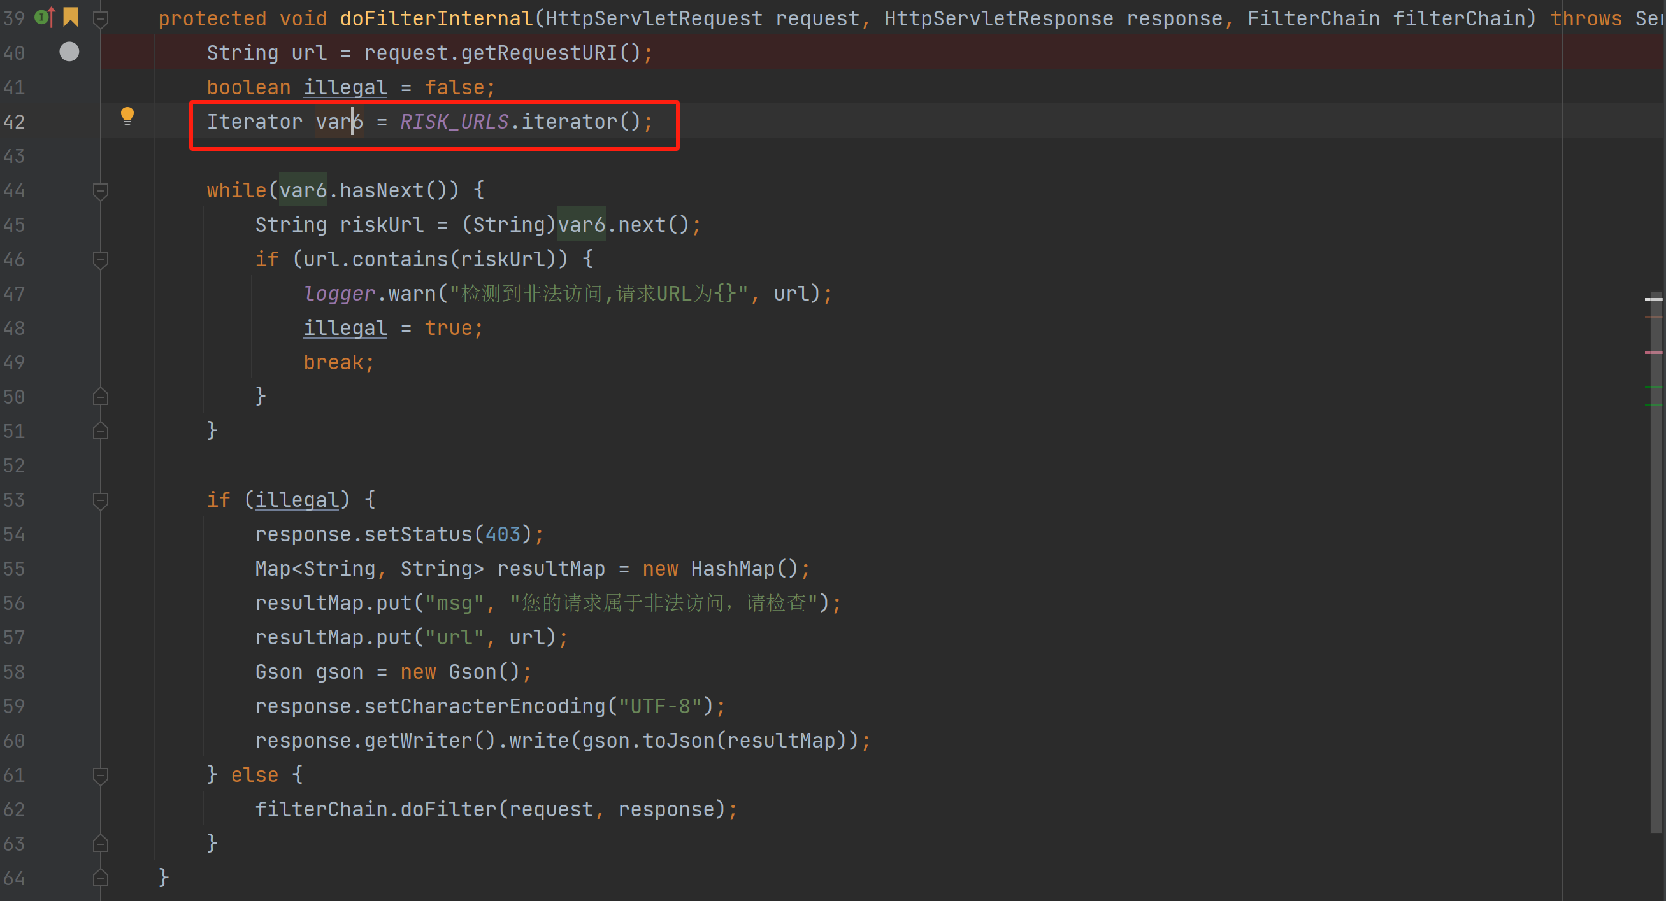Click the implements-method gutter icon on line 39

point(45,17)
